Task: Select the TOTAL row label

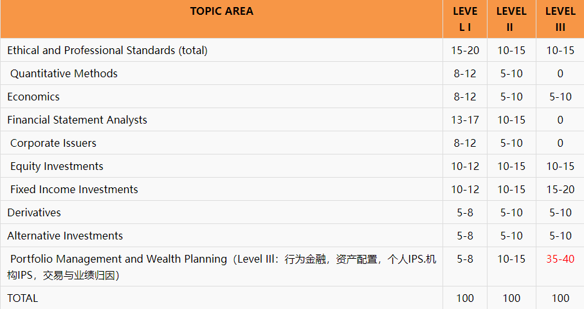Action: pos(23,298)
